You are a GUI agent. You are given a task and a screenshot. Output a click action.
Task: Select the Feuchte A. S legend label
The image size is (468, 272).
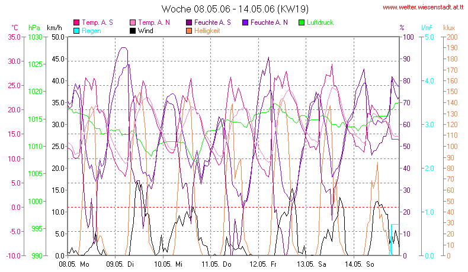[x=213, y=22]
